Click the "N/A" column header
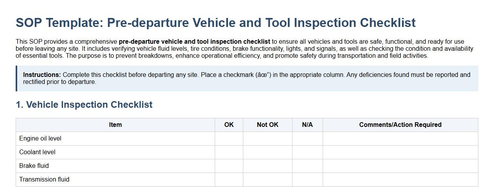This screenshot has width=494, height=187. click(x=307, y=125)
